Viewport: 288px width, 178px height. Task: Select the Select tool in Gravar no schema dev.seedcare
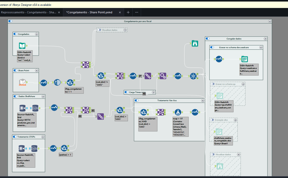(x=219, y=59)
